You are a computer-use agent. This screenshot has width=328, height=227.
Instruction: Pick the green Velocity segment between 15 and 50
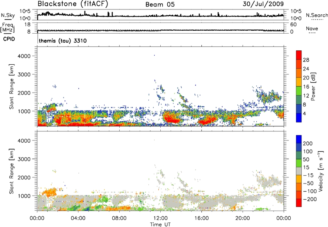tap(299, 163)
